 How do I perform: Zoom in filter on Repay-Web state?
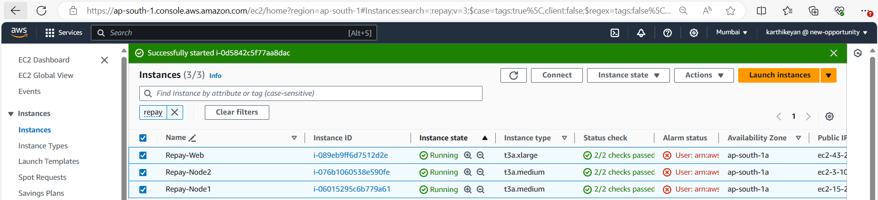click(x=467, y=155)
